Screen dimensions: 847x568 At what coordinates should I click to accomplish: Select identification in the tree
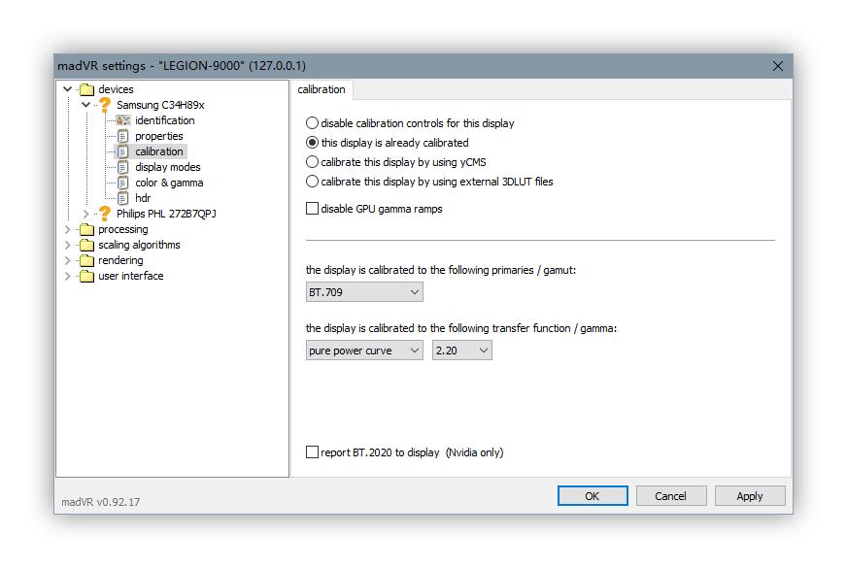pyautogui.click(x=165, y=120)
